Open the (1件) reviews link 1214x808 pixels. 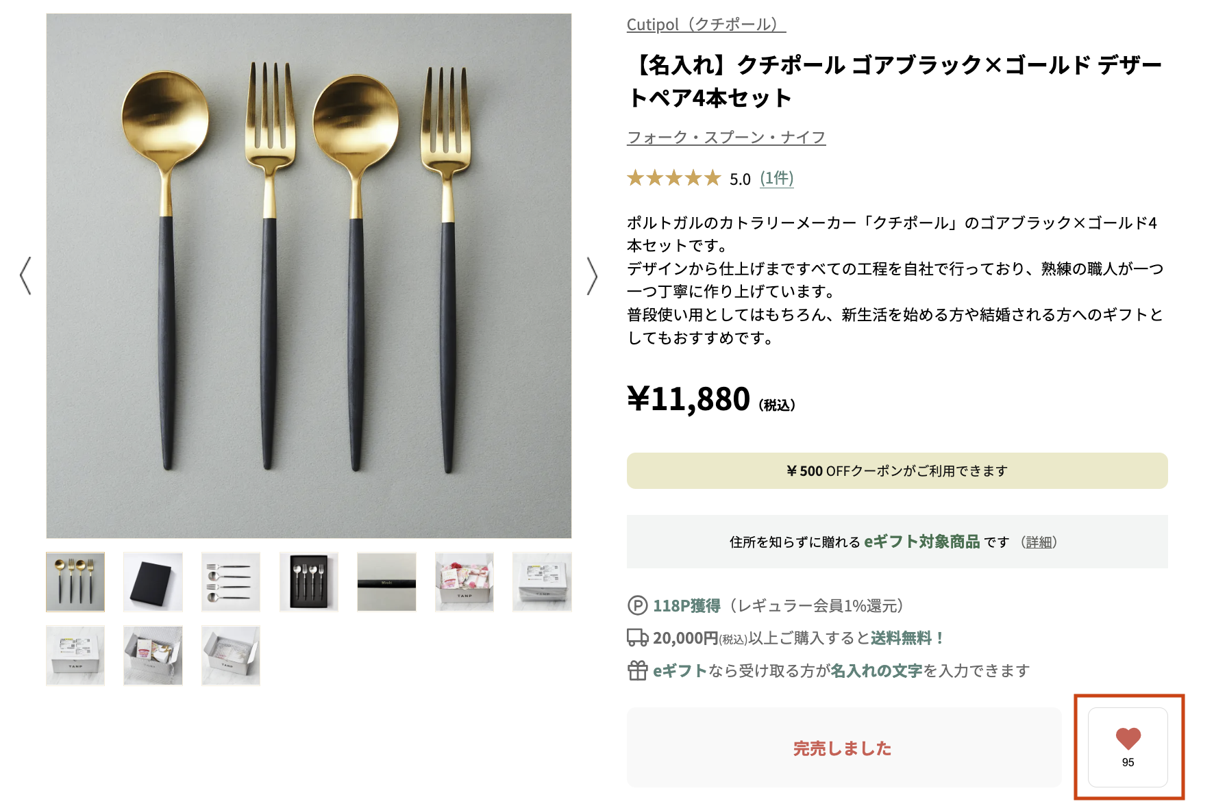[776, 179]
